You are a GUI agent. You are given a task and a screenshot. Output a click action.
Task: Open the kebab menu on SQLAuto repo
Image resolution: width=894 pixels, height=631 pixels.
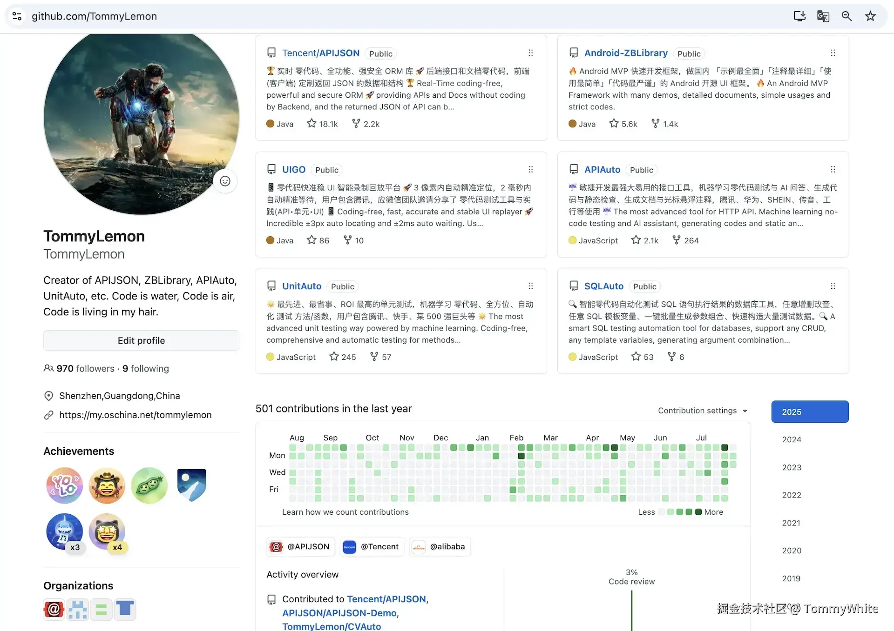coord(833,286)
